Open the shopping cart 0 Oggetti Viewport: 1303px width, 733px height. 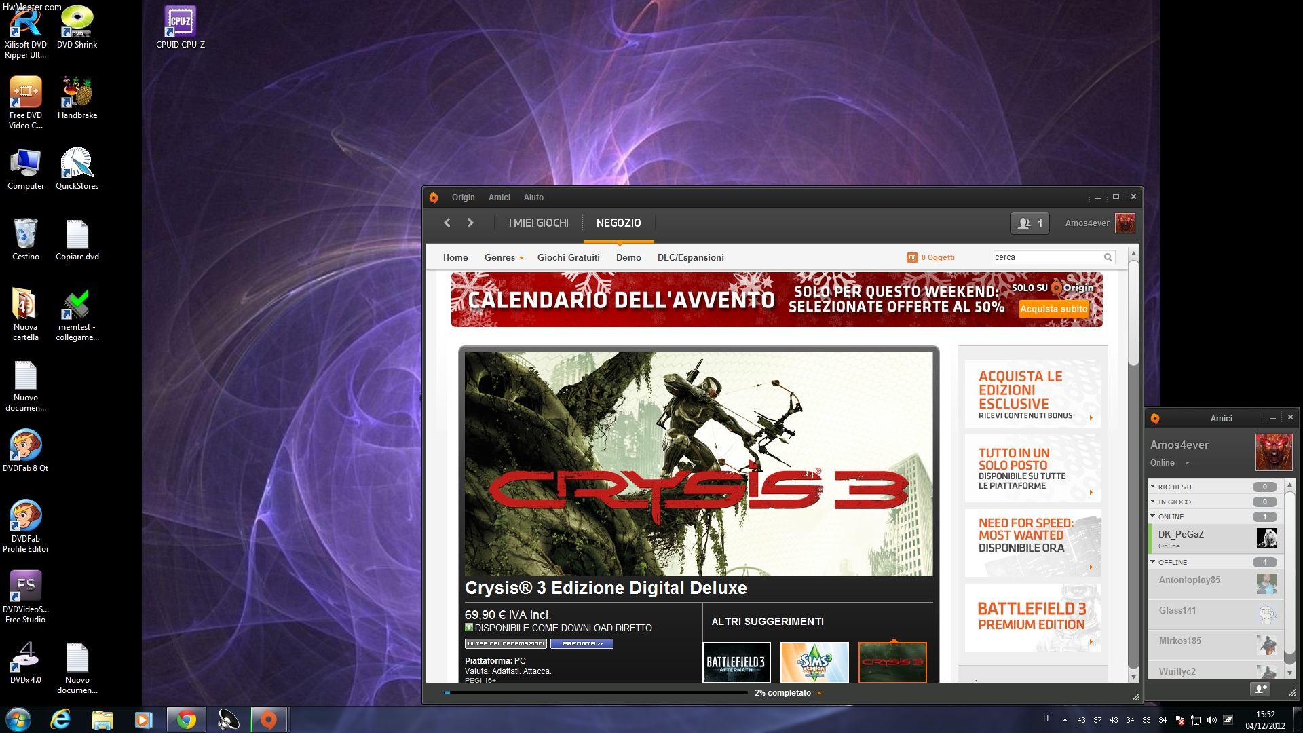coord(930,257)
